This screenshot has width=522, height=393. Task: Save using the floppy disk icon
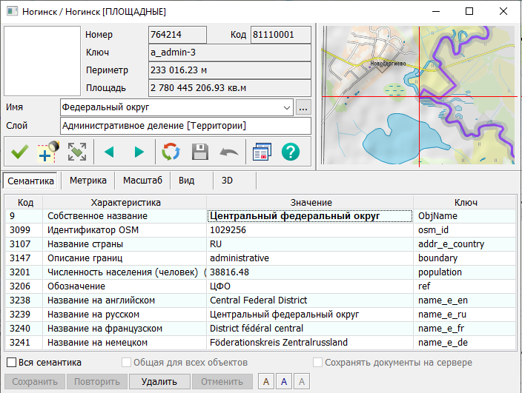pos(200,152)
